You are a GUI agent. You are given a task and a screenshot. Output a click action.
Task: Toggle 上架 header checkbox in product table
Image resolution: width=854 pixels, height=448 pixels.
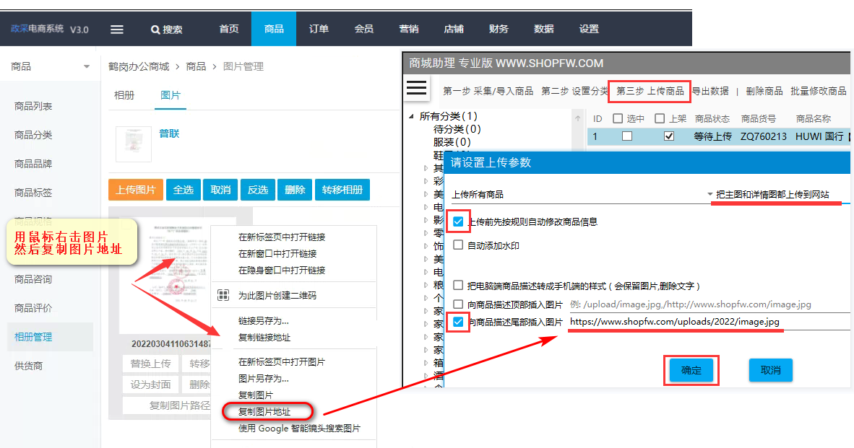coord(660,118)
